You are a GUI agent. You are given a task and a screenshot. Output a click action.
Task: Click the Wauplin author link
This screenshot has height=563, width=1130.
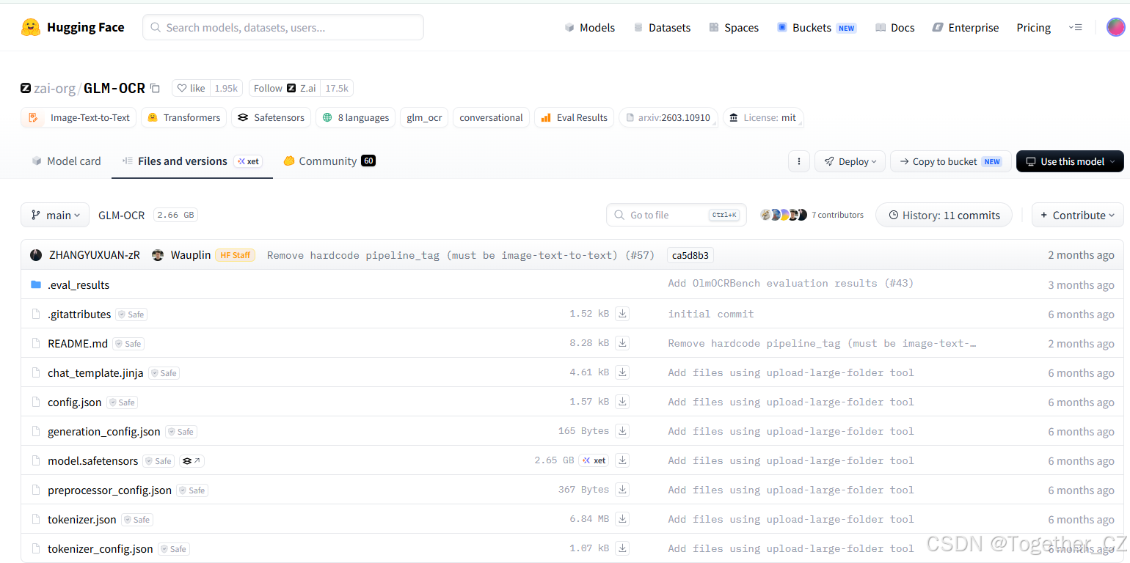pyautogui.click(x=190, y=255)
